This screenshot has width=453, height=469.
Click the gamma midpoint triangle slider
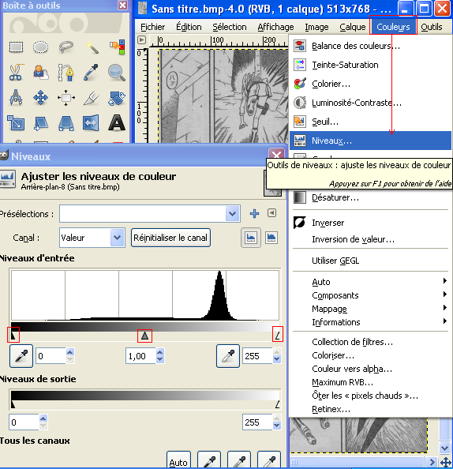[x=144, y=336]
